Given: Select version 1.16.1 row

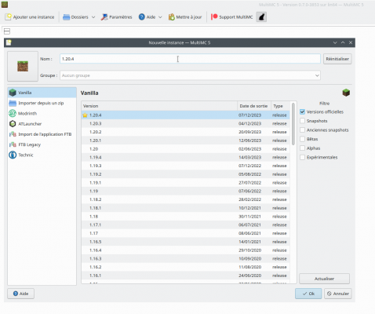Looking at the screenshot, I should pyautogui.click(x=186, y=276).
